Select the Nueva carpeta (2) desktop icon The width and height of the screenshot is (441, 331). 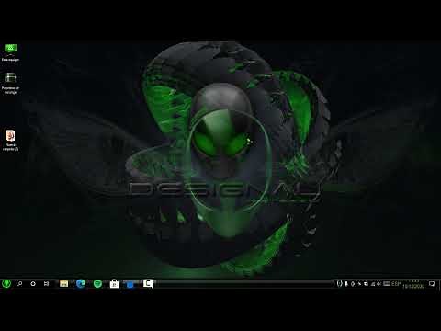(10, 141)
